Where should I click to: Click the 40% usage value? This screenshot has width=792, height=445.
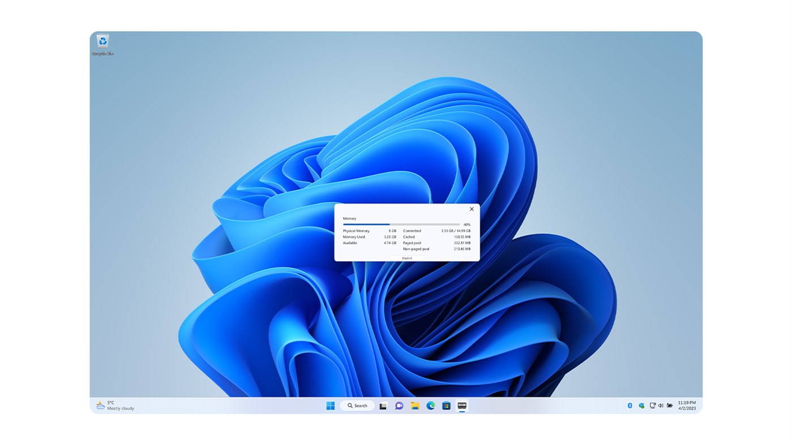[467, 224]
